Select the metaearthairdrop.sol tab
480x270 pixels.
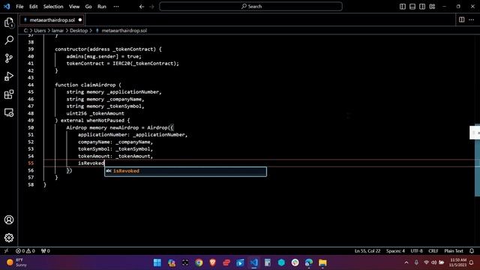click(x=52, y=20)
